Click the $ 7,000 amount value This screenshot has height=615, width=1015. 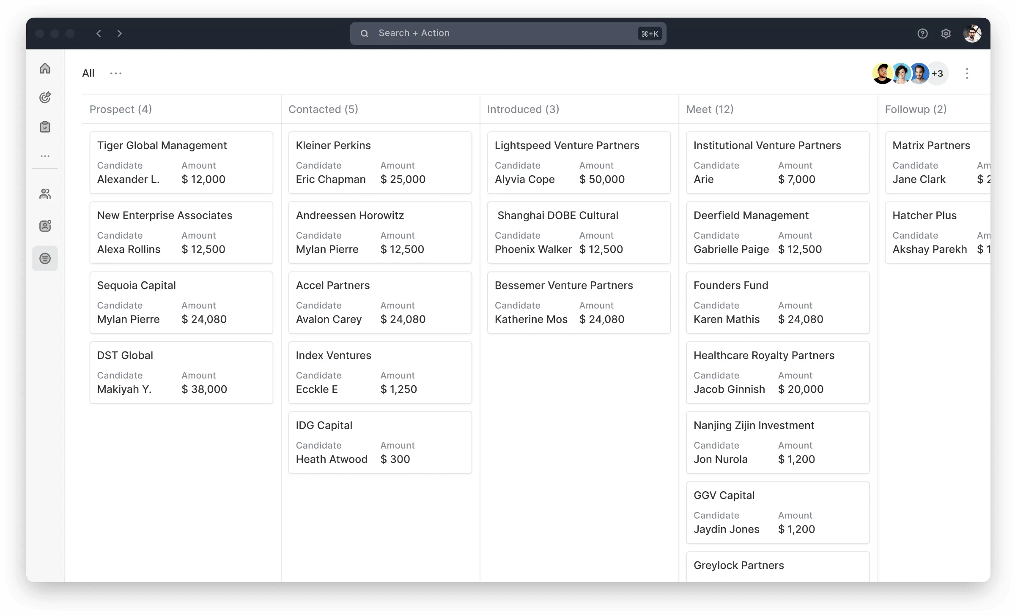(x=797, y=180)
